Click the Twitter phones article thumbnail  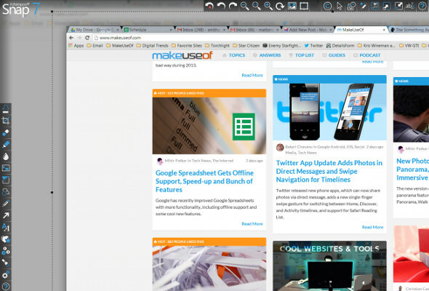tap(329, 112)
